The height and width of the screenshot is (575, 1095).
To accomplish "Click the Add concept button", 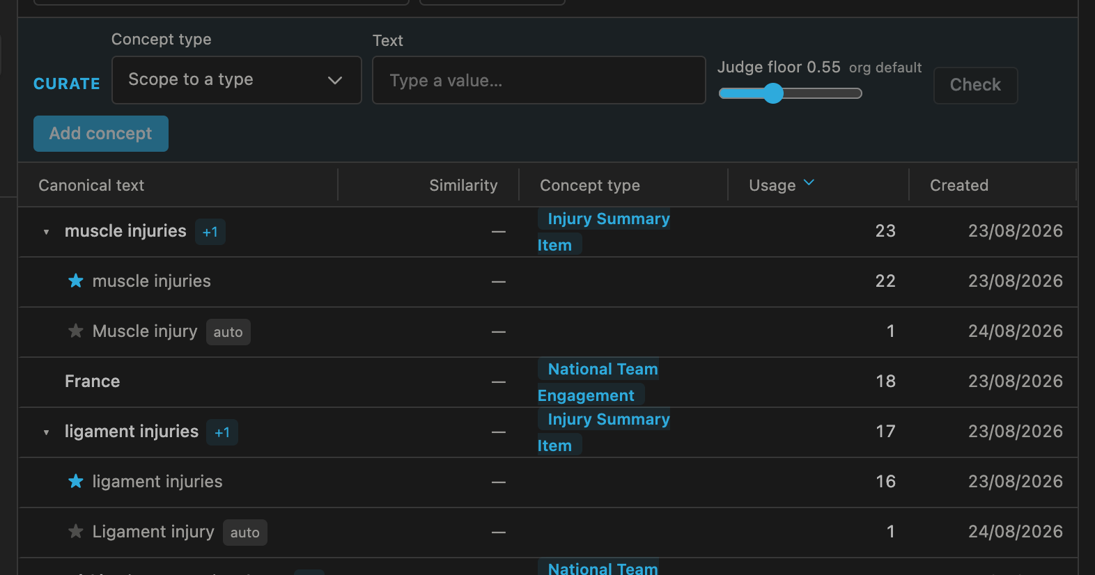I will tap(101, 134).
